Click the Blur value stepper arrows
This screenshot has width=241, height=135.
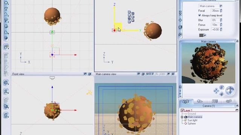point(221,20)
